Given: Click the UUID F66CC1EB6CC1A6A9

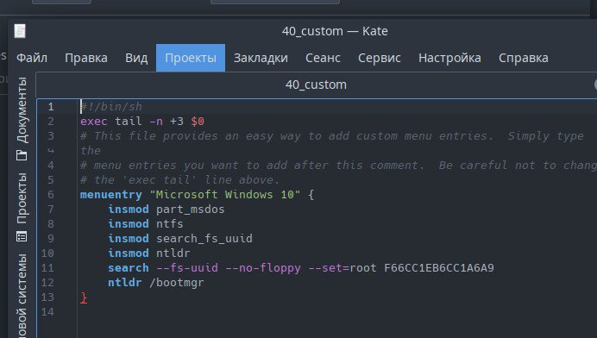Looking at the screenshot, I should point(439,268).
